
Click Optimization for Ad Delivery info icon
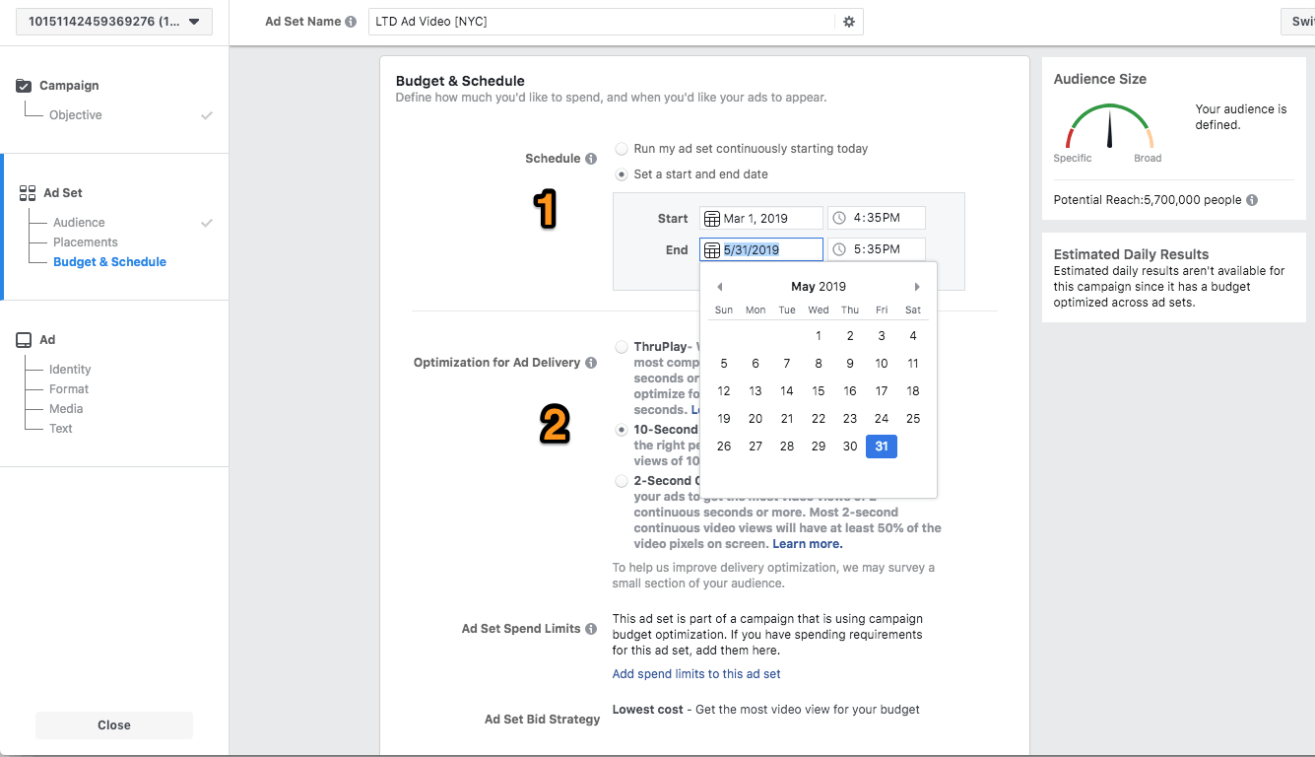click(591, 363)
